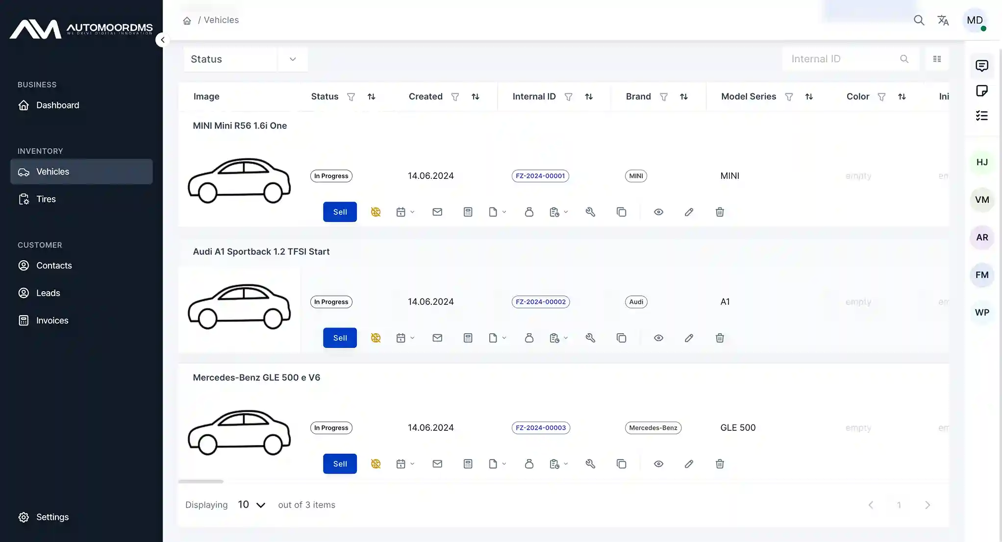
Task: Click money bag icon for MINI row
Action: pyautogui.click(x=529, y=212)
